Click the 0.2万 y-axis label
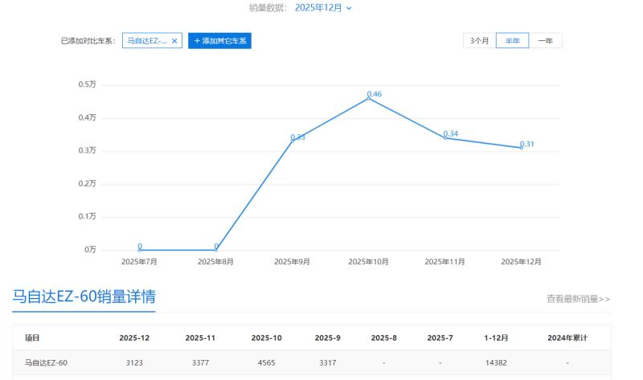 88,184
